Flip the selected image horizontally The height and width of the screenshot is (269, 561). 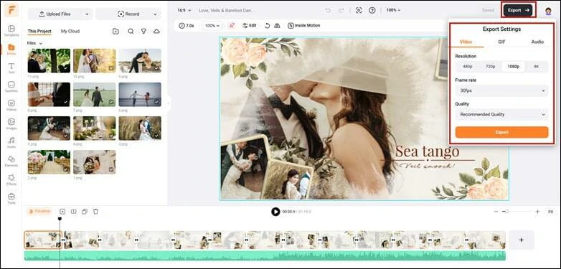(277, 26)
